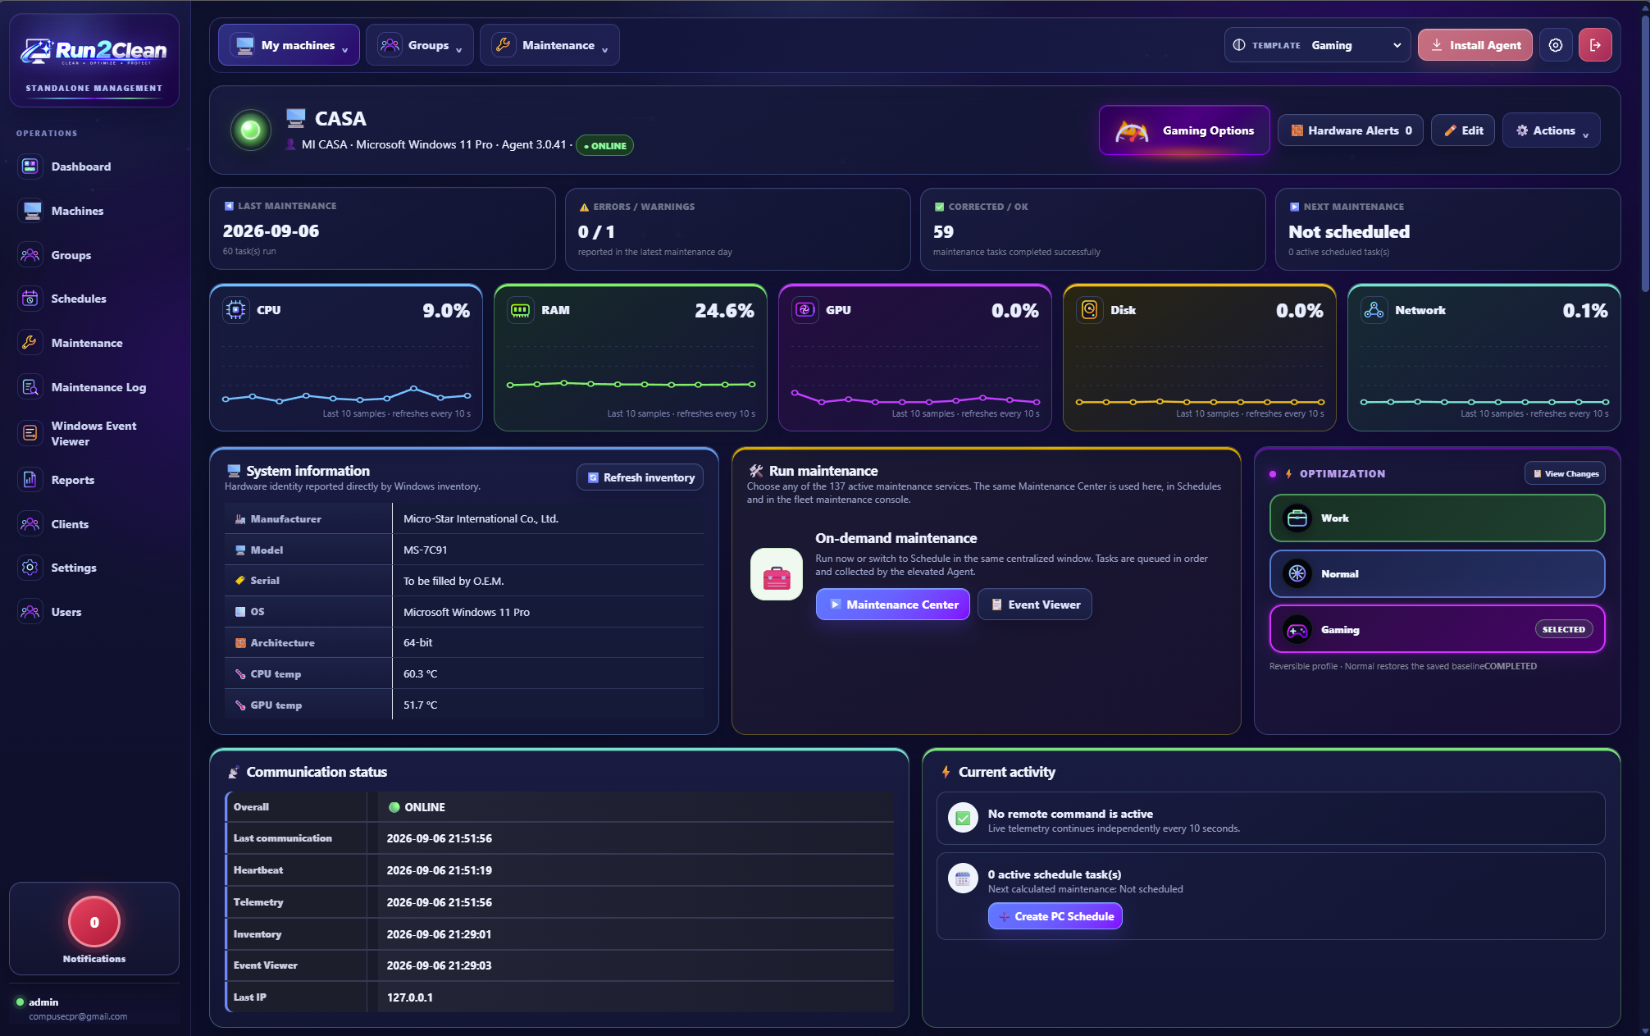Select the Work optimization profile
1650x1036 pixels.
(x=1437, y=518)
